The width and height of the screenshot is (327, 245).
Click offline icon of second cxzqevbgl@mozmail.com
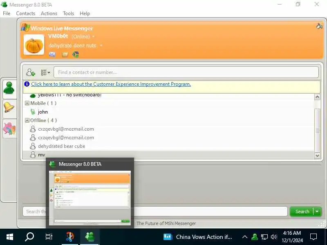(x=33, y=138)
